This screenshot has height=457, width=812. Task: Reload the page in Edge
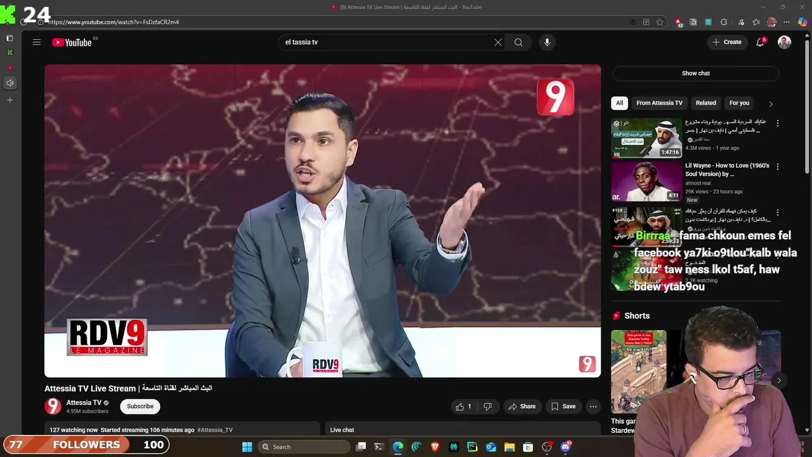coord(23,22)
